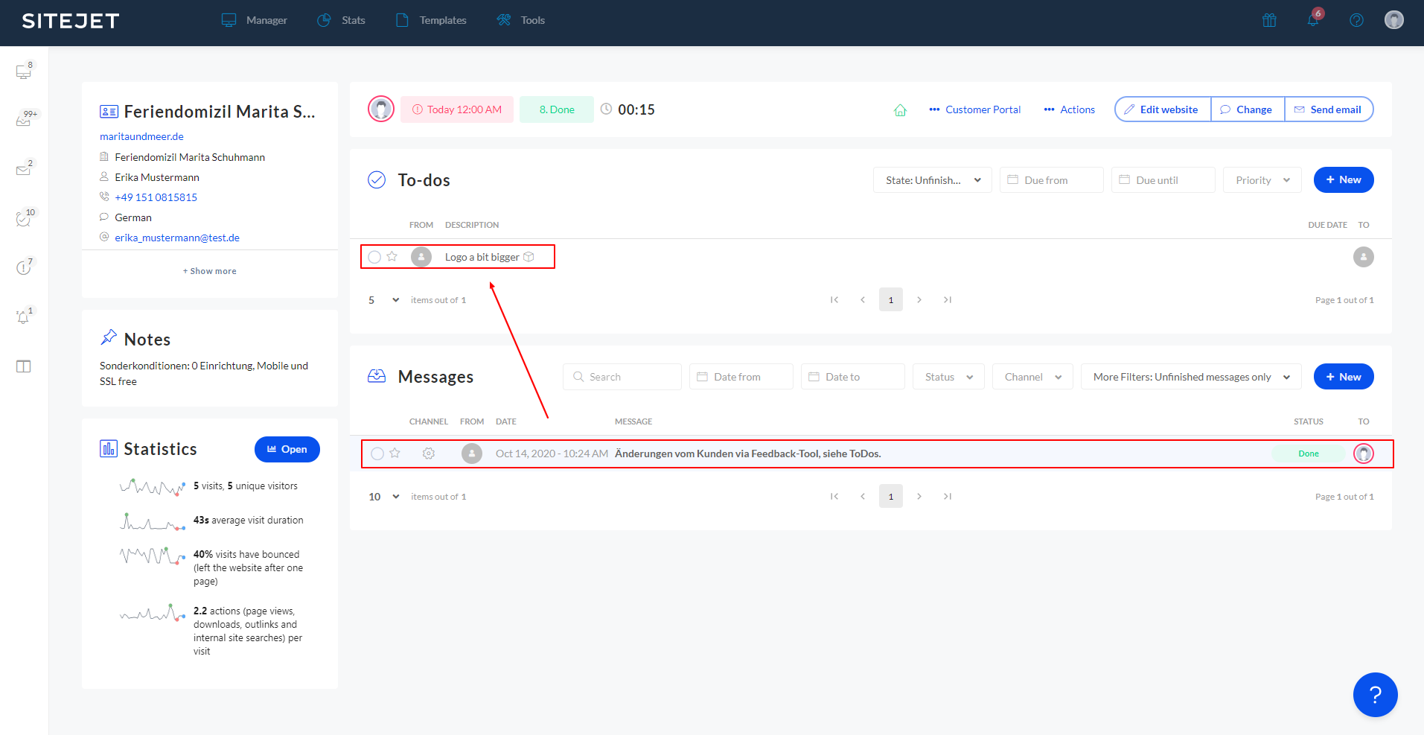Image resolution: width=1424 pixels, height=735 pixels.
Task: Open the sidebar inbox icon showing 99+
Action: pyautogui.click(x=24, y=121)
